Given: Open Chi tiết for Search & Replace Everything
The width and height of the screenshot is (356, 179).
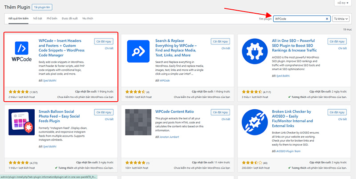Looking at the screenshot, I should point(226,48).
